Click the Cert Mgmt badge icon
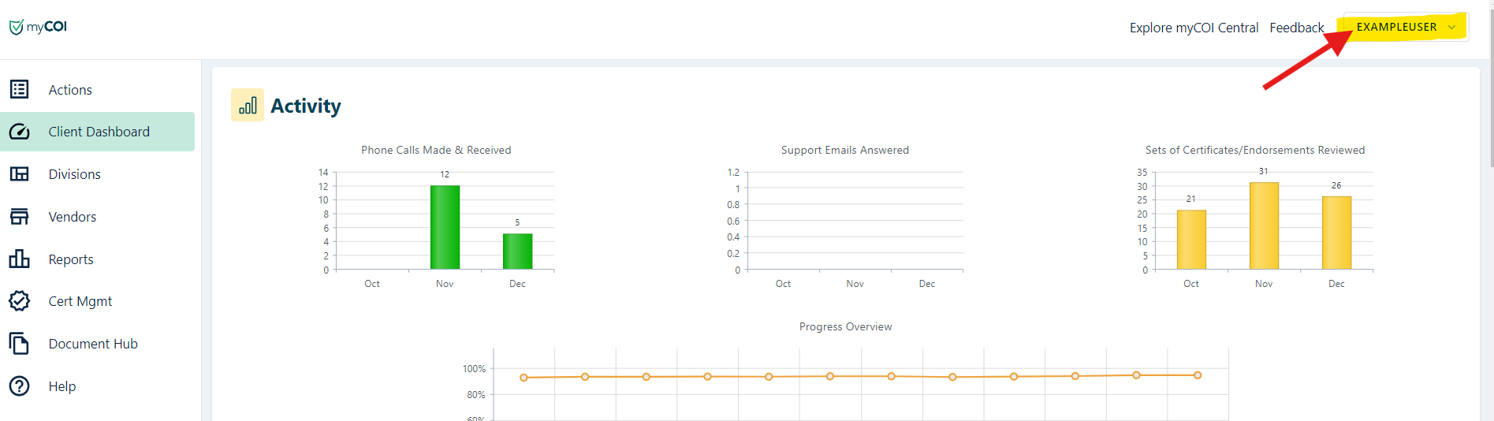The height and width of the screenshot is (421, 1494). point(20,301)
